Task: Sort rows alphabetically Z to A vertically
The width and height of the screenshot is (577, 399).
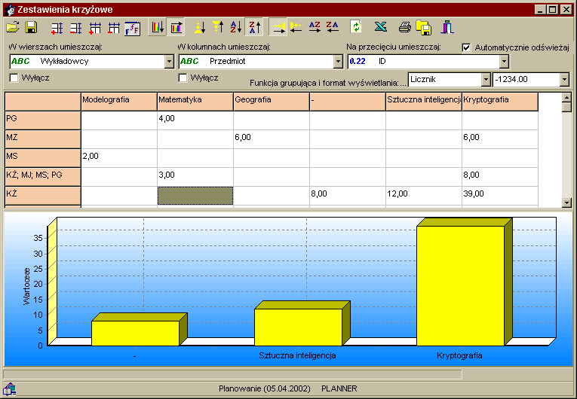Action: click(254, 27)
